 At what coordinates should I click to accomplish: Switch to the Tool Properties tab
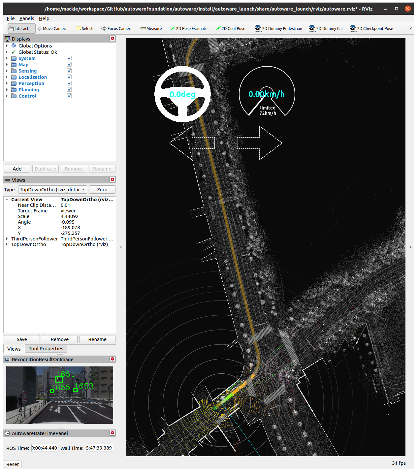click(46, 349)
